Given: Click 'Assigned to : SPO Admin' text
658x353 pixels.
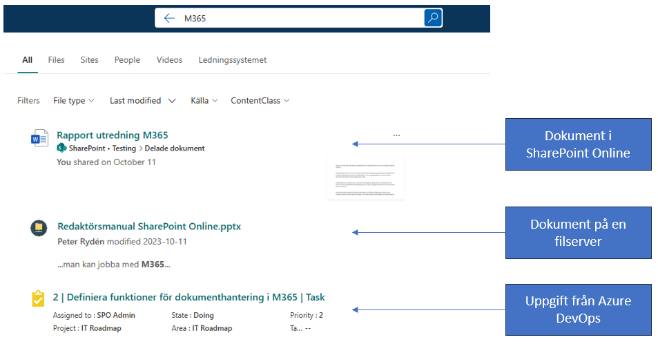Looking at the screenshot, I should [x=94, y=315].
